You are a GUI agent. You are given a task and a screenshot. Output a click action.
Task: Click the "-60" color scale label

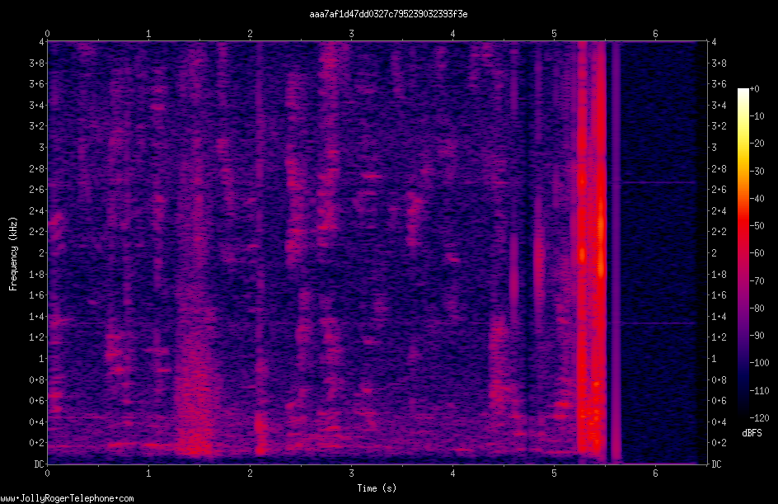tap(757, 253)
